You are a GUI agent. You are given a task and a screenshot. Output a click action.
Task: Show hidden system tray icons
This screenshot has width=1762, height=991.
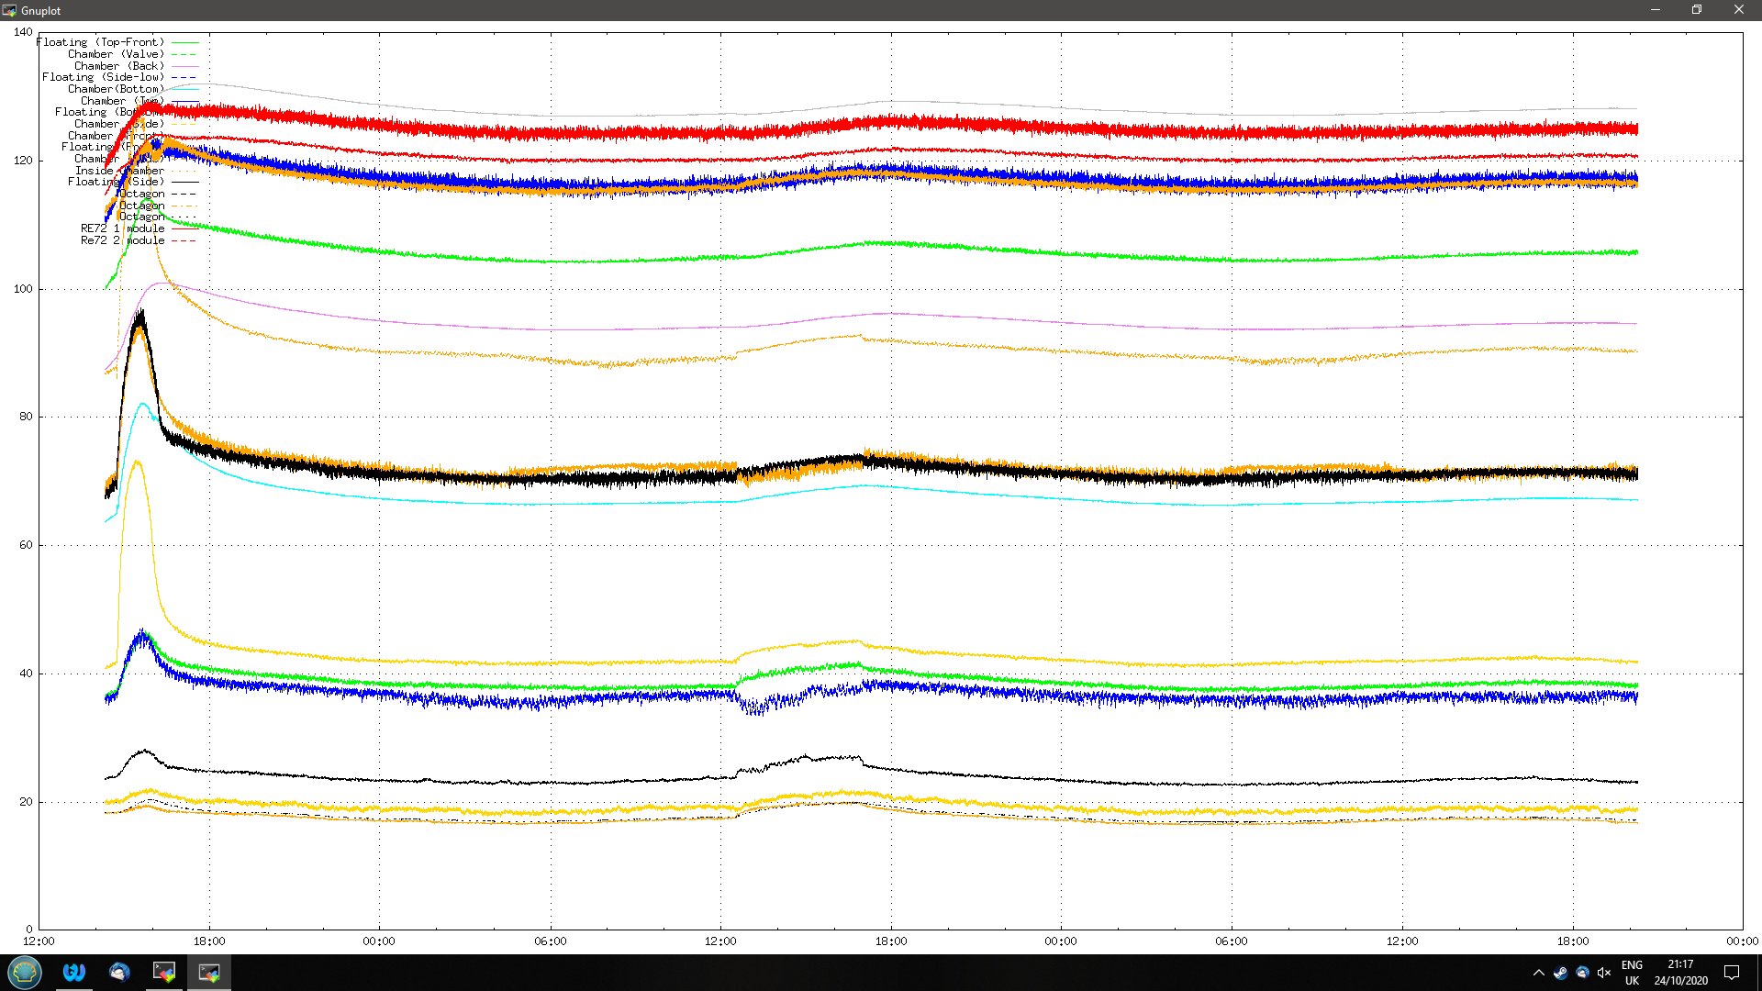point(1539,973)
